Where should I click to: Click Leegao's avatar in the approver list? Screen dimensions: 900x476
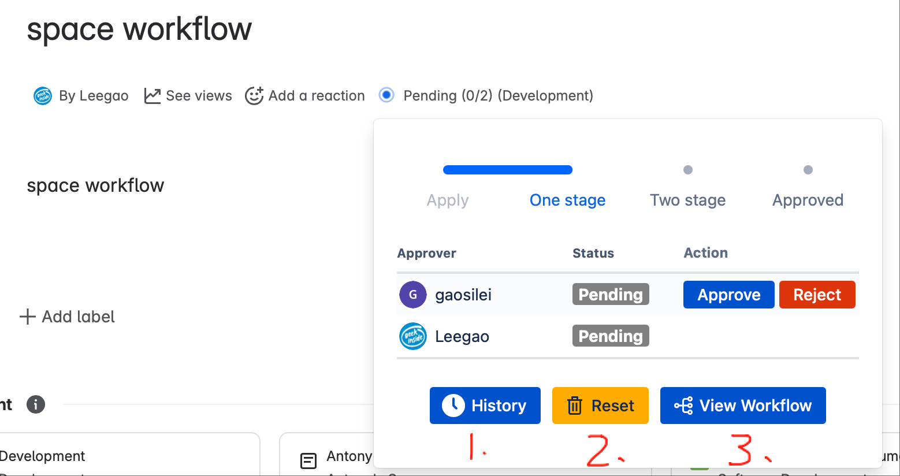(413, 336)
